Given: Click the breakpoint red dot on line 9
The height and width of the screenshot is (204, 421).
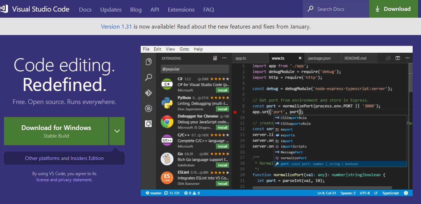Looking at the screenshot, I should [x=235, y=112].
